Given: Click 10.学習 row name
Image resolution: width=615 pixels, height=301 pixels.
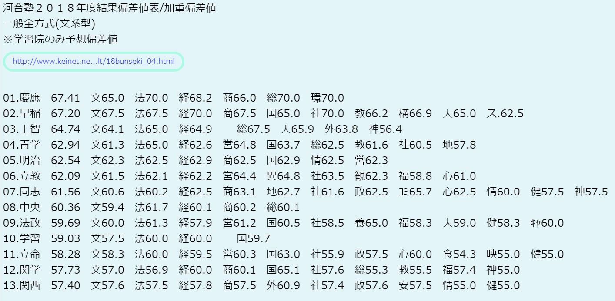Looking at the screenshot, I should pyautogui.click(x=21, y=239).
